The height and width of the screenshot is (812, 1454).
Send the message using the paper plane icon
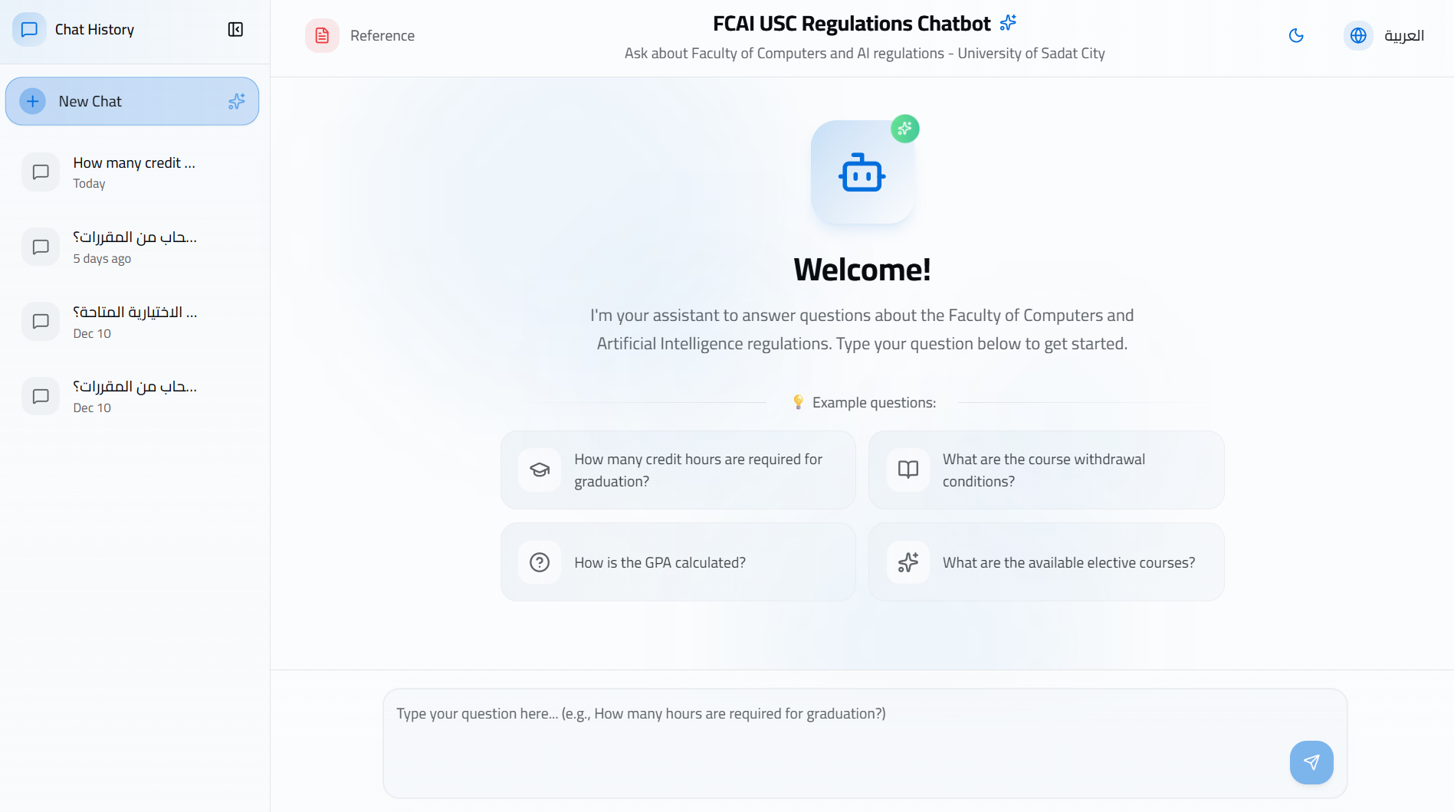point(1311,762)
